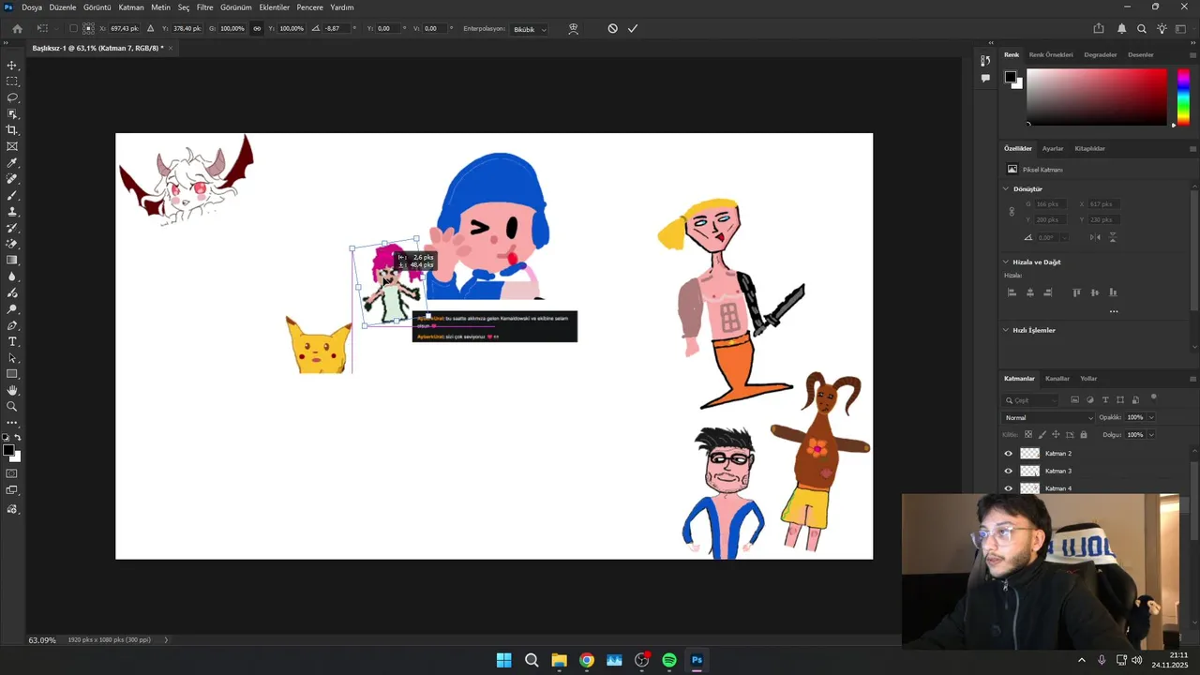Select the Brush tool

click(x=12, y=195)
